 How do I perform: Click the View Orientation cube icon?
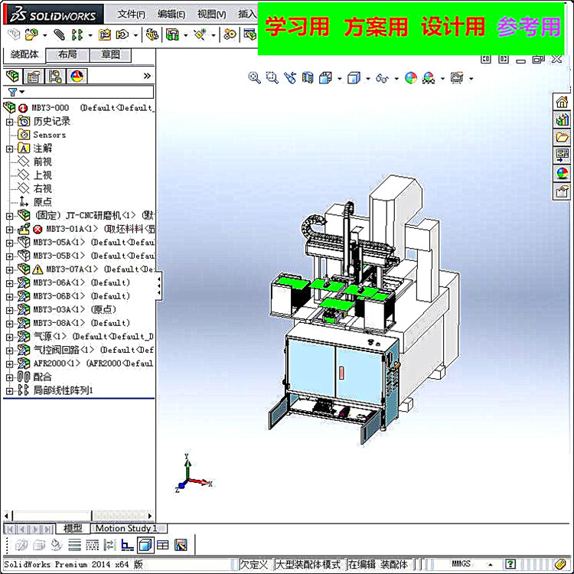[325, 77]
